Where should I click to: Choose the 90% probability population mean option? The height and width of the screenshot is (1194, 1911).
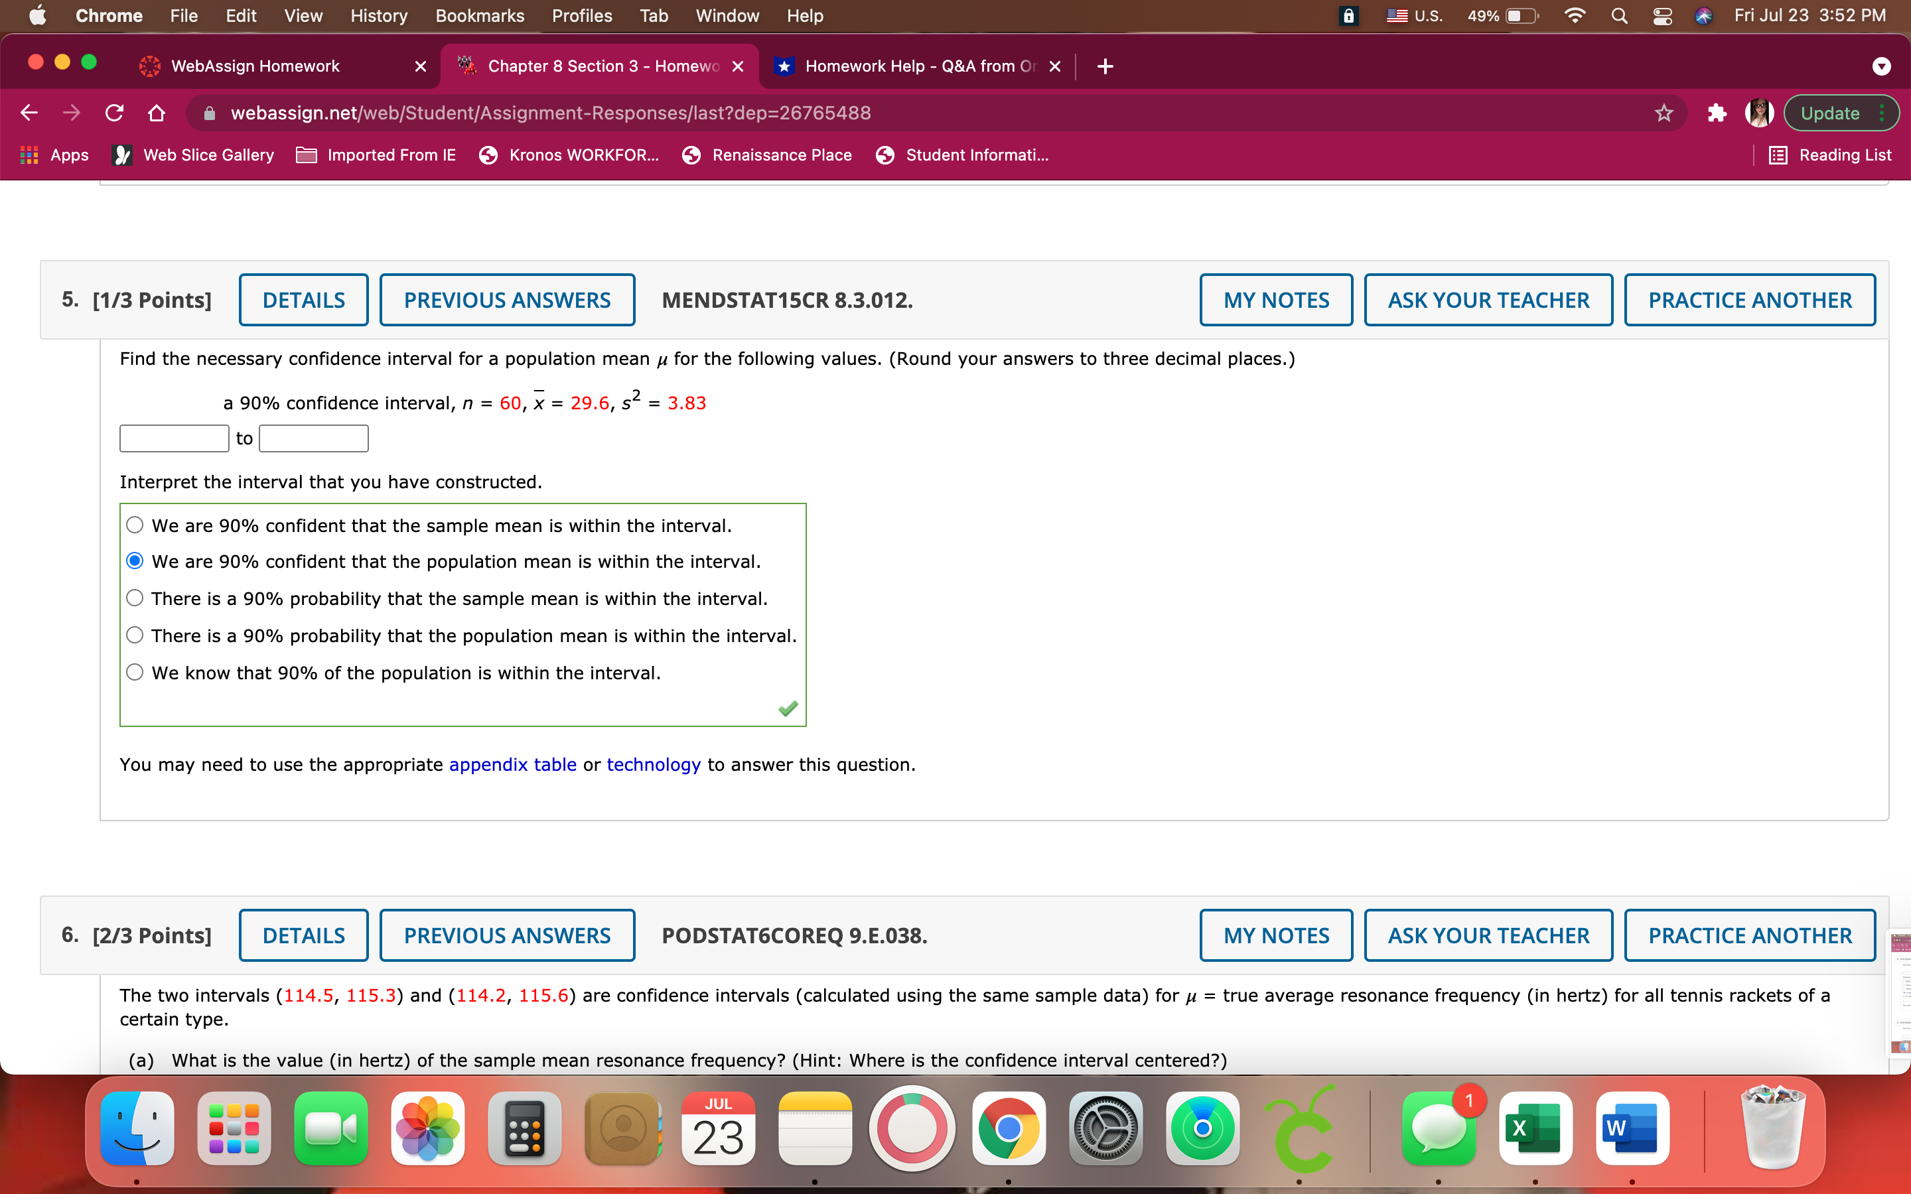click(x=134, y=634)
